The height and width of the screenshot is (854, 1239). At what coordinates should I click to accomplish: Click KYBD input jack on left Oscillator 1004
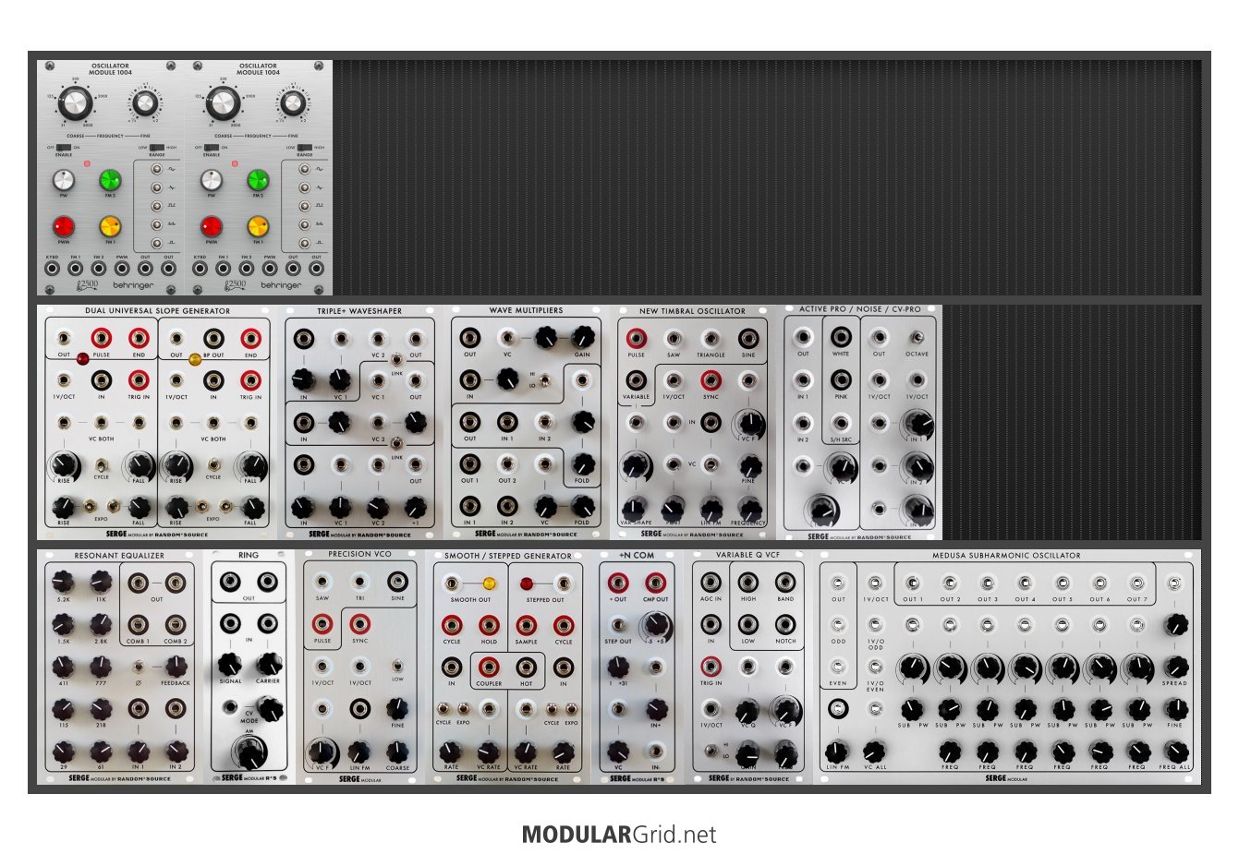tap(53, 269)
